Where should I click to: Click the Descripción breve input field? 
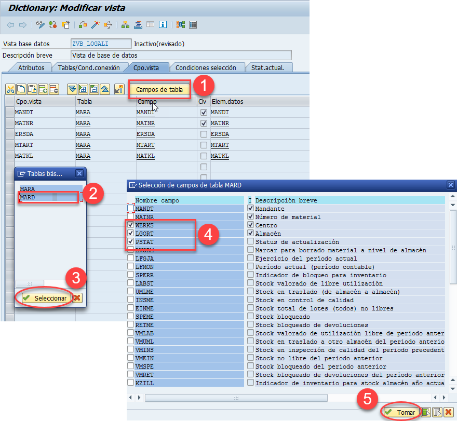coord(181,55)
